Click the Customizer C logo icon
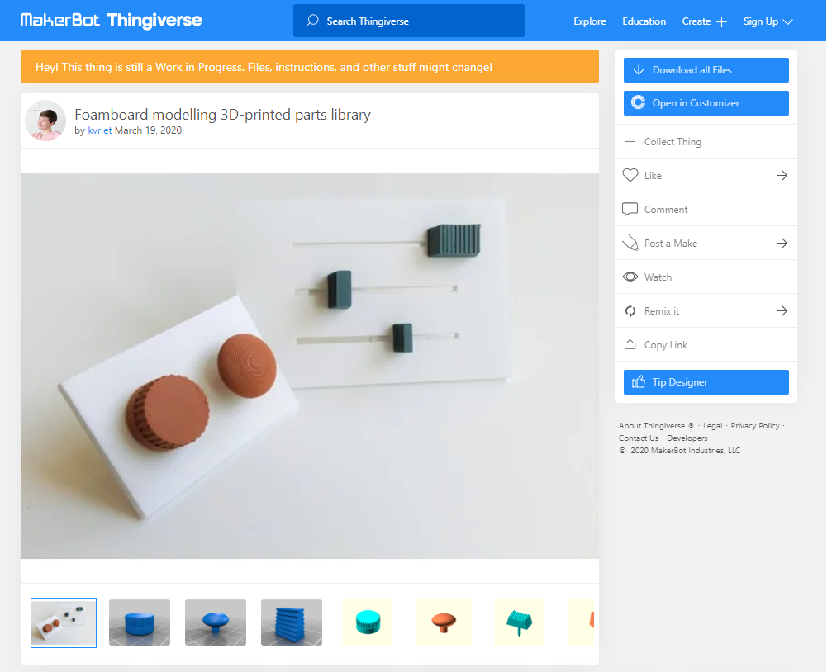 pyautogui.click(x=638, y=102)
